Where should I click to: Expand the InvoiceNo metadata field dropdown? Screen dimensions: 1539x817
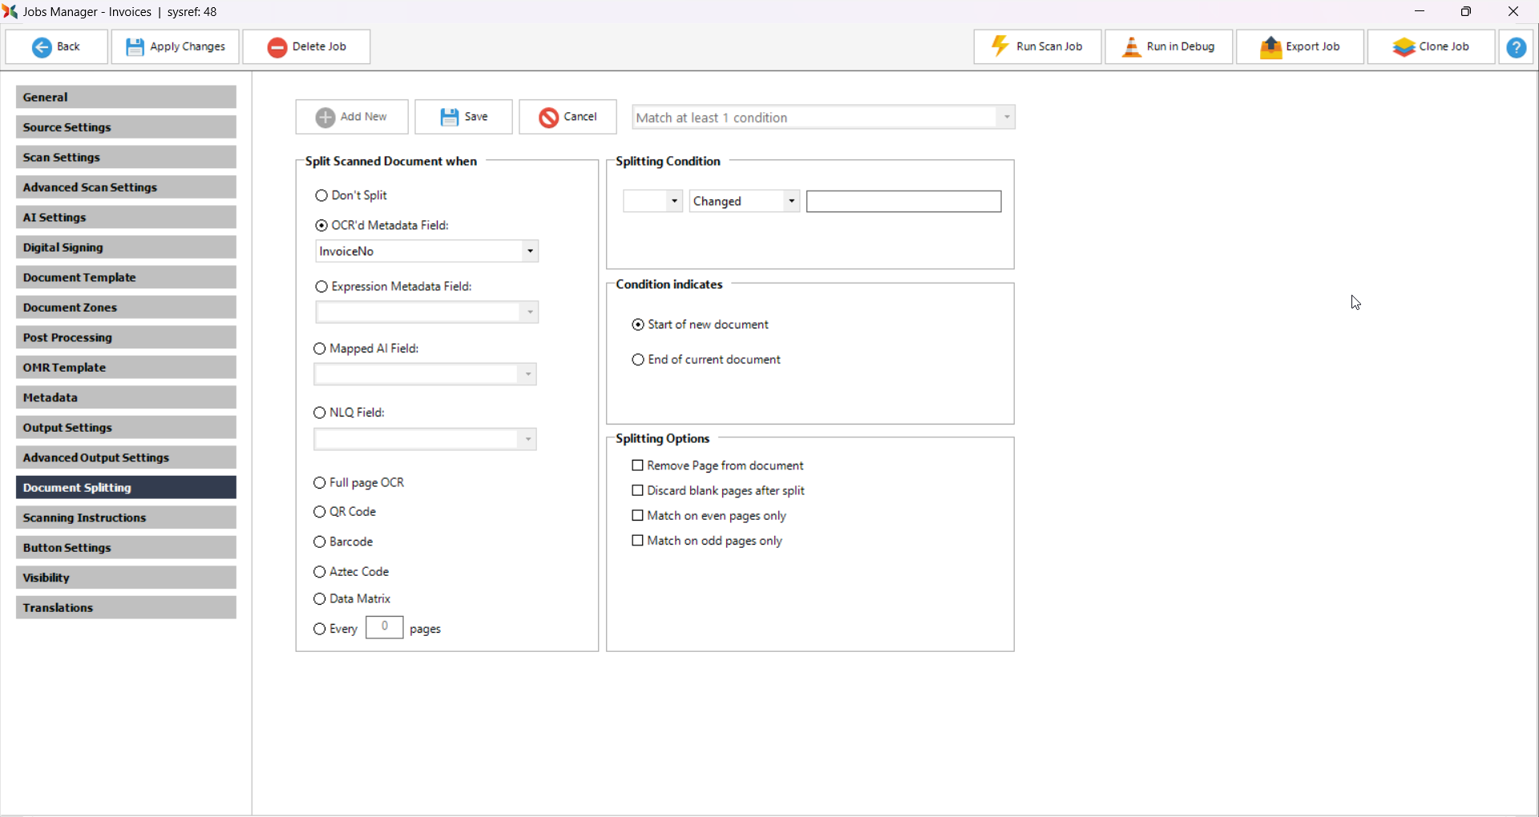(x=530, y=252)
